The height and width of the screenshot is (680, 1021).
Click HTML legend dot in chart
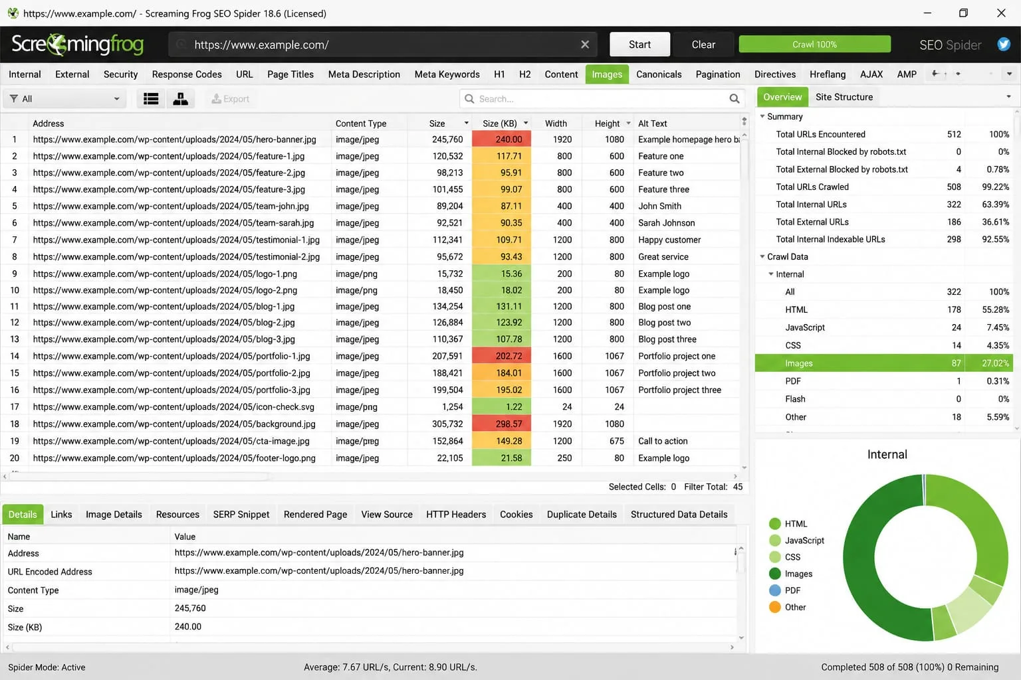click(774, 523)
